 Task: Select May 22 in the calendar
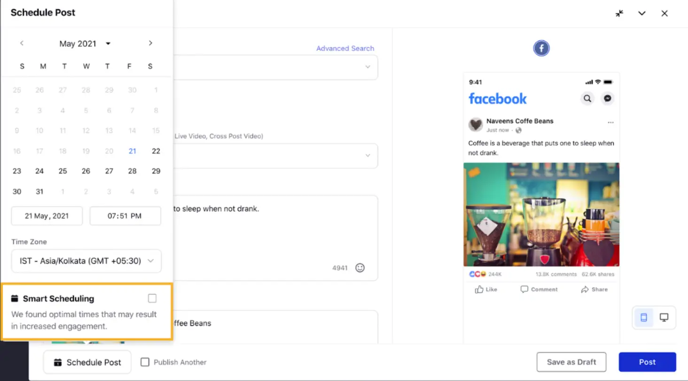pos(156,151)
